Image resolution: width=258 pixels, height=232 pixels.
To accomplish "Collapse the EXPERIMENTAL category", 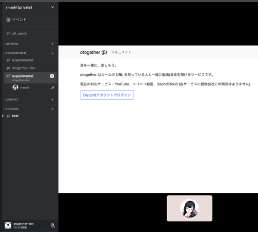I will [16, 53].
